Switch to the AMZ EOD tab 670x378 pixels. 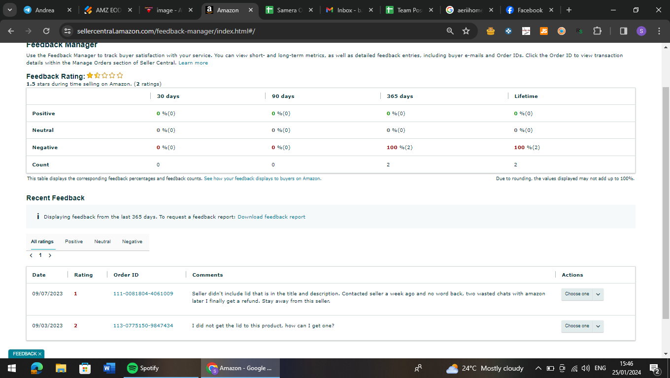[x=108, y=10]
